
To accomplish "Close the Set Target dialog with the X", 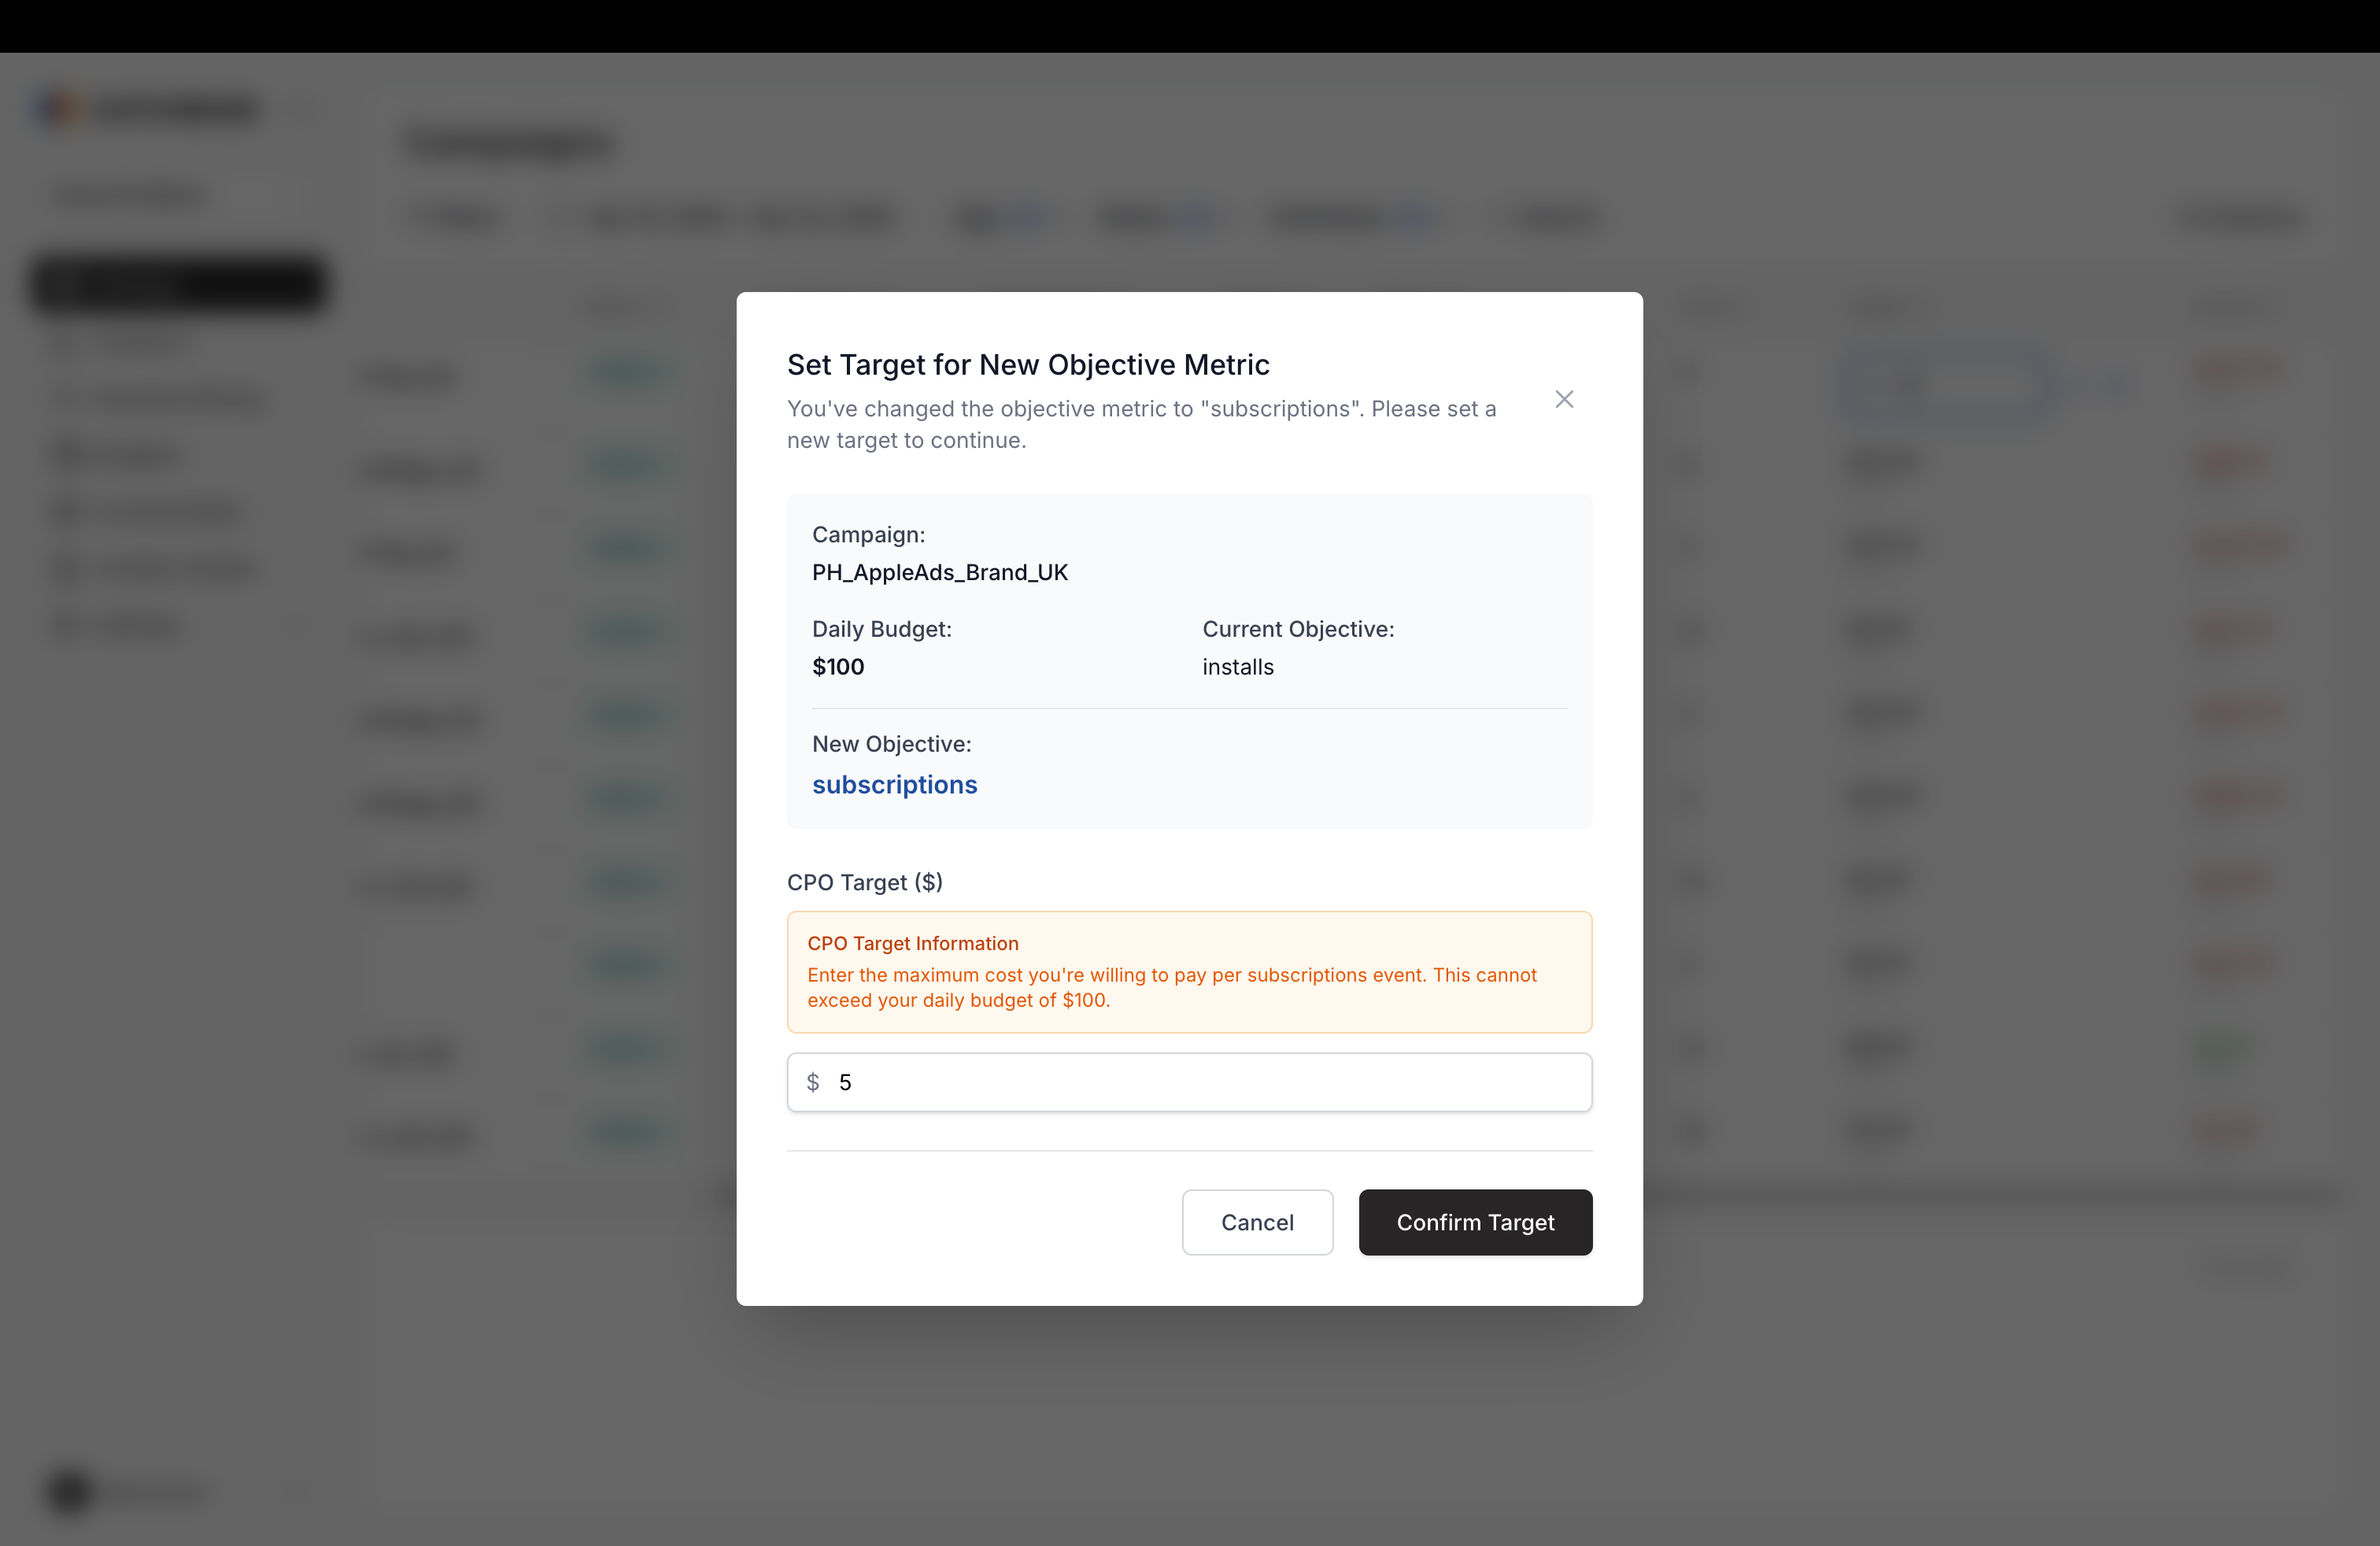I will coord(1564,399).
